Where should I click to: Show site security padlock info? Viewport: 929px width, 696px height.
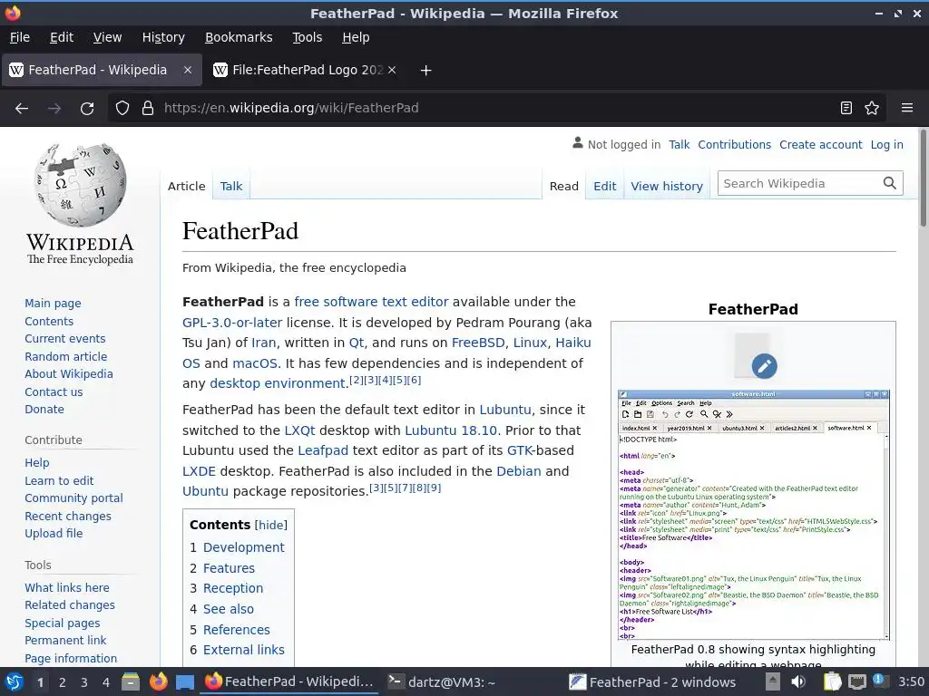[x=148, y=109]
